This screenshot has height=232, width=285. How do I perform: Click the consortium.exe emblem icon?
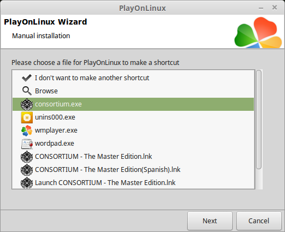[27, 104]
